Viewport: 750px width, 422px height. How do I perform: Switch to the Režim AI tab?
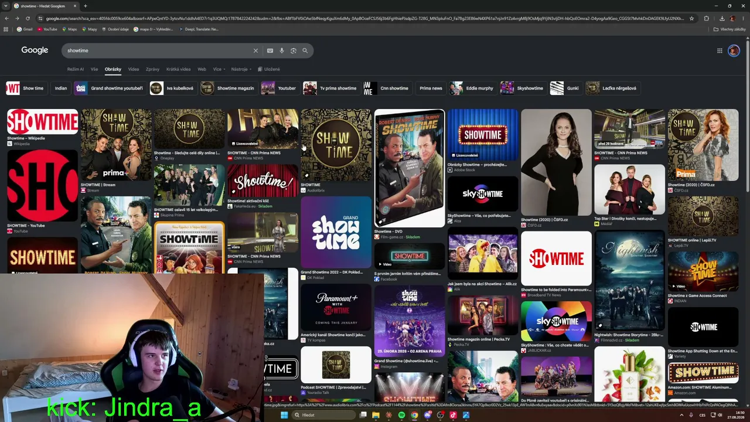click(76, 69)
